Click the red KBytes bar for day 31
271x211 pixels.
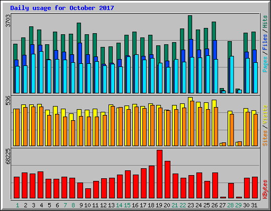[x=255, y=188]
